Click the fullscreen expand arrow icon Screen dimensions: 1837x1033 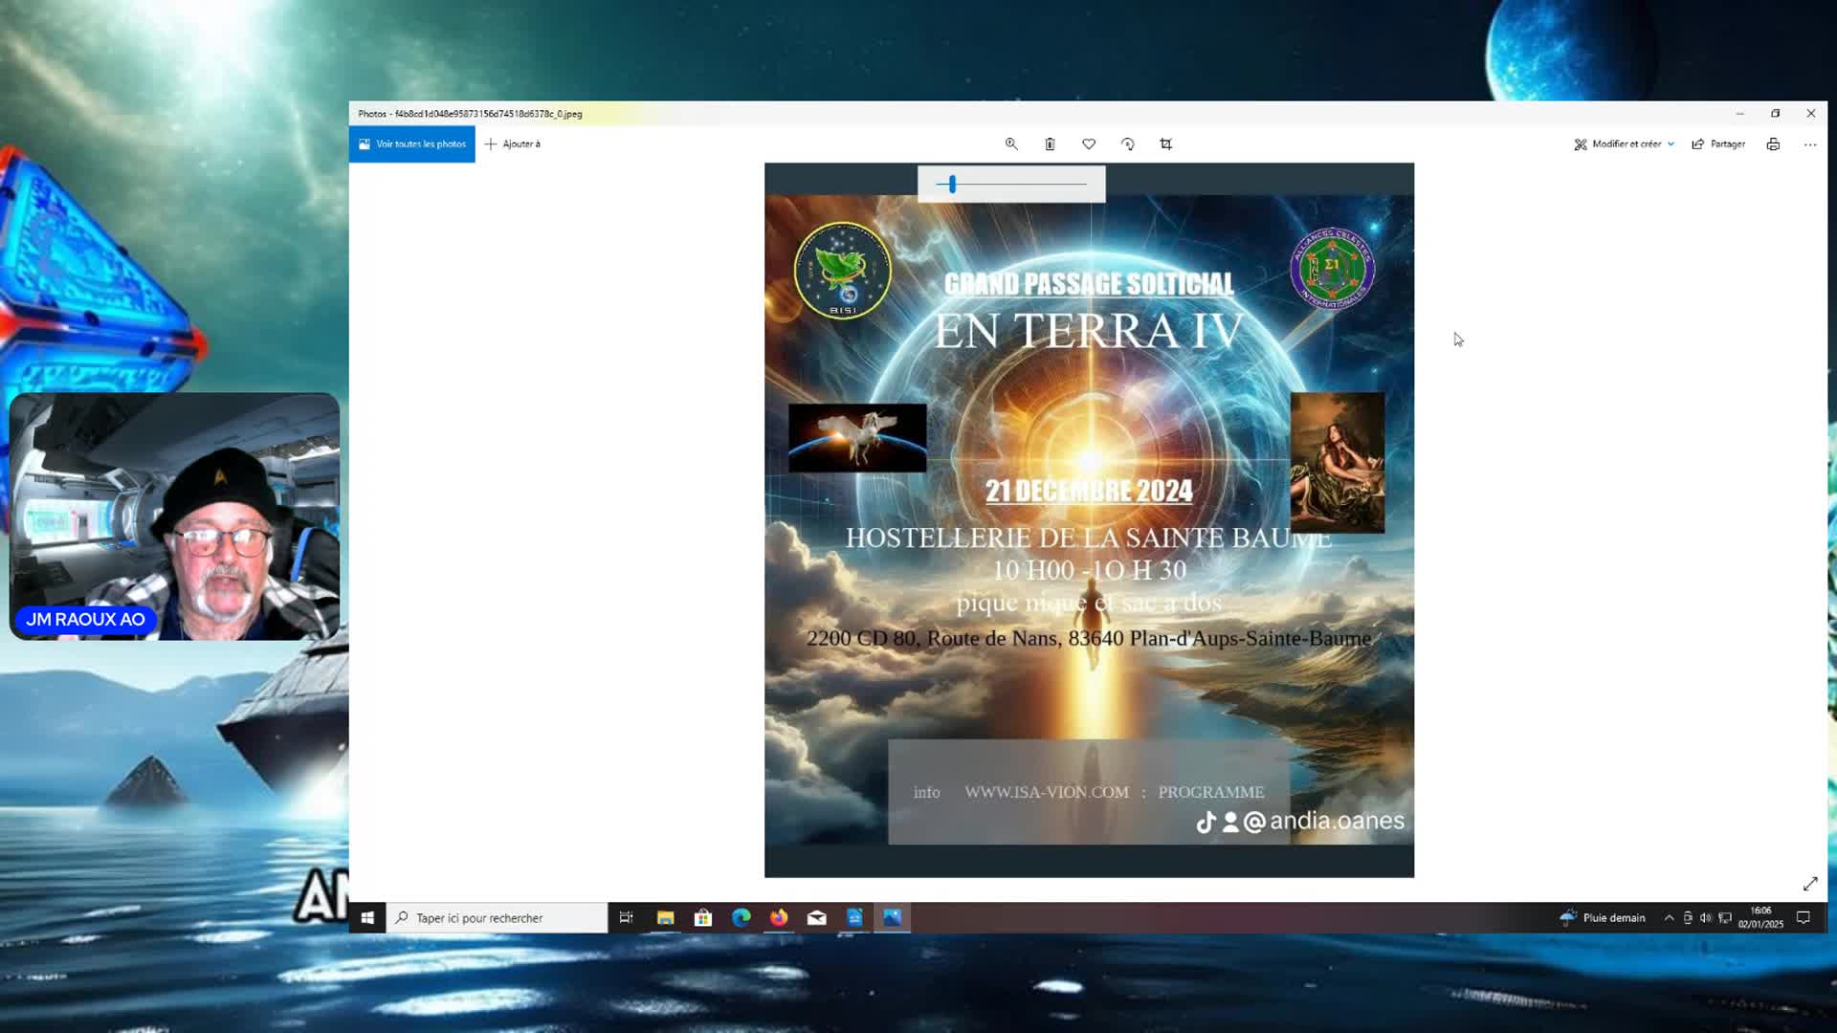1810,884
